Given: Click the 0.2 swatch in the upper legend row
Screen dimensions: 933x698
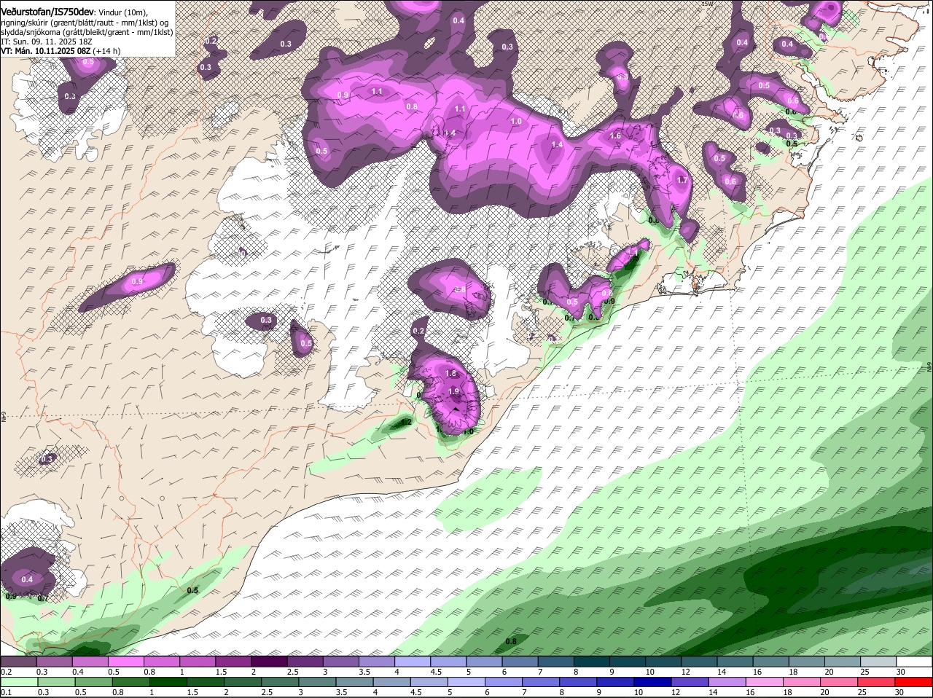Looking at the screenshot, I should pyautogui.click(x=18, y=662).
